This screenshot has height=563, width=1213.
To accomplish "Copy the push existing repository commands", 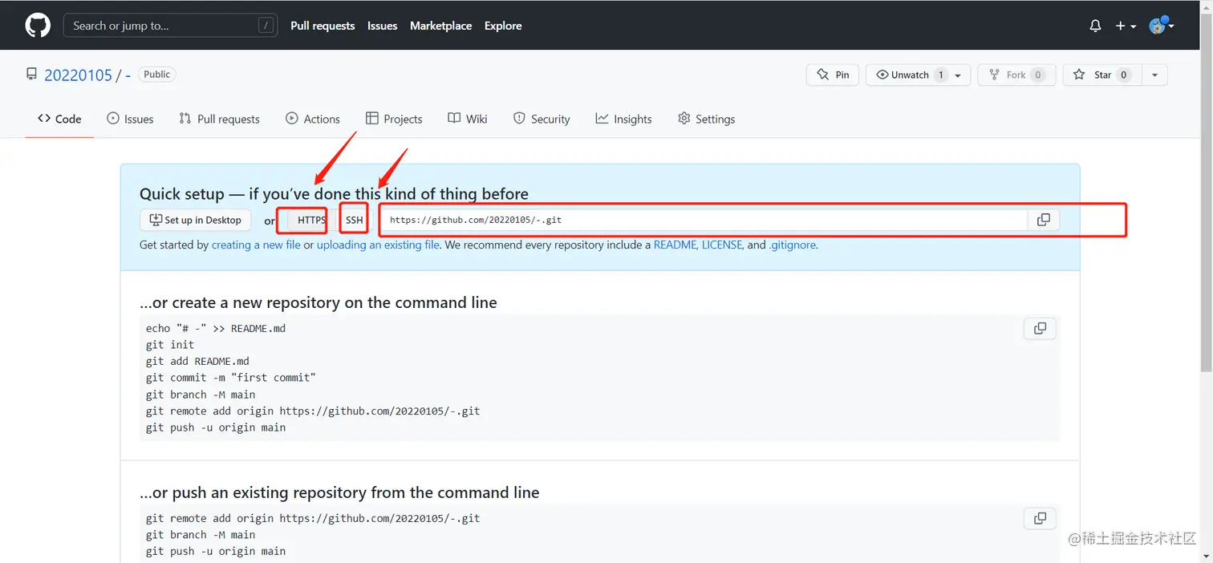I will [1040, 518].
